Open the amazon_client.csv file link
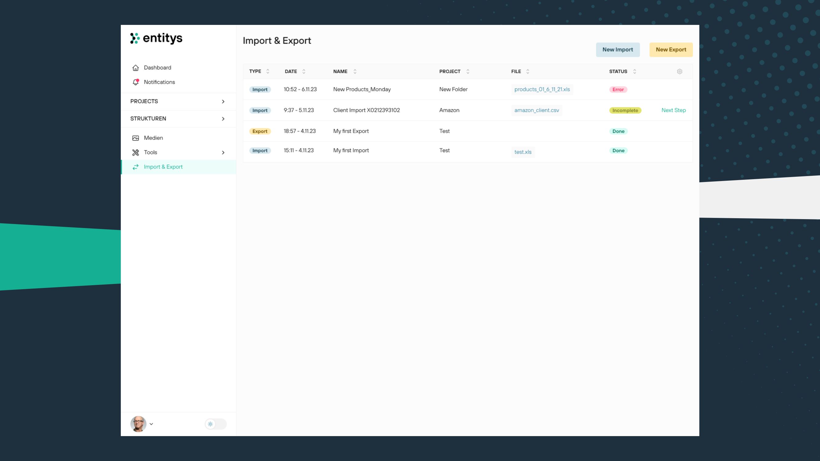 coord(537,110)
